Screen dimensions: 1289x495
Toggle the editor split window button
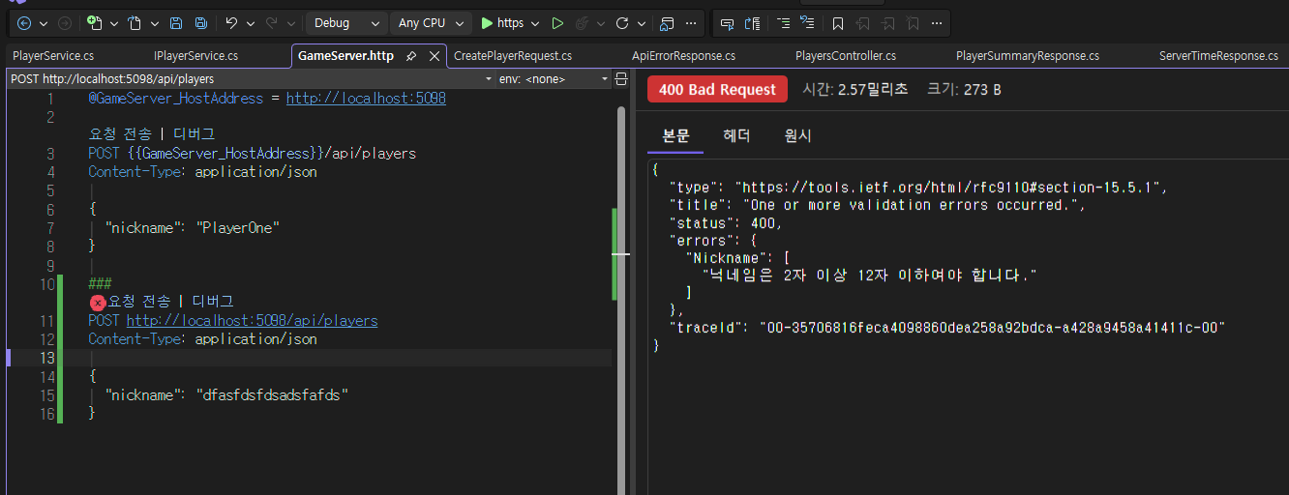(x=622, y=78)
